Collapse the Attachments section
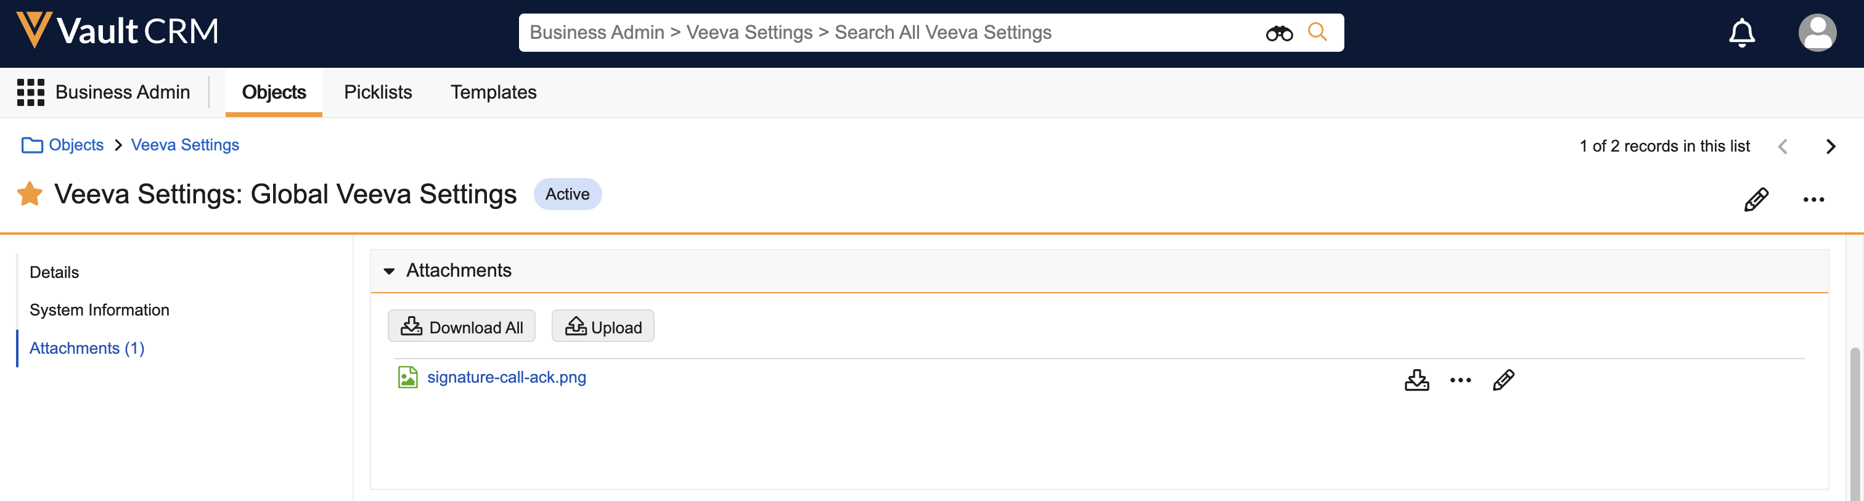The image size is (1864, 501). (390, 271)
